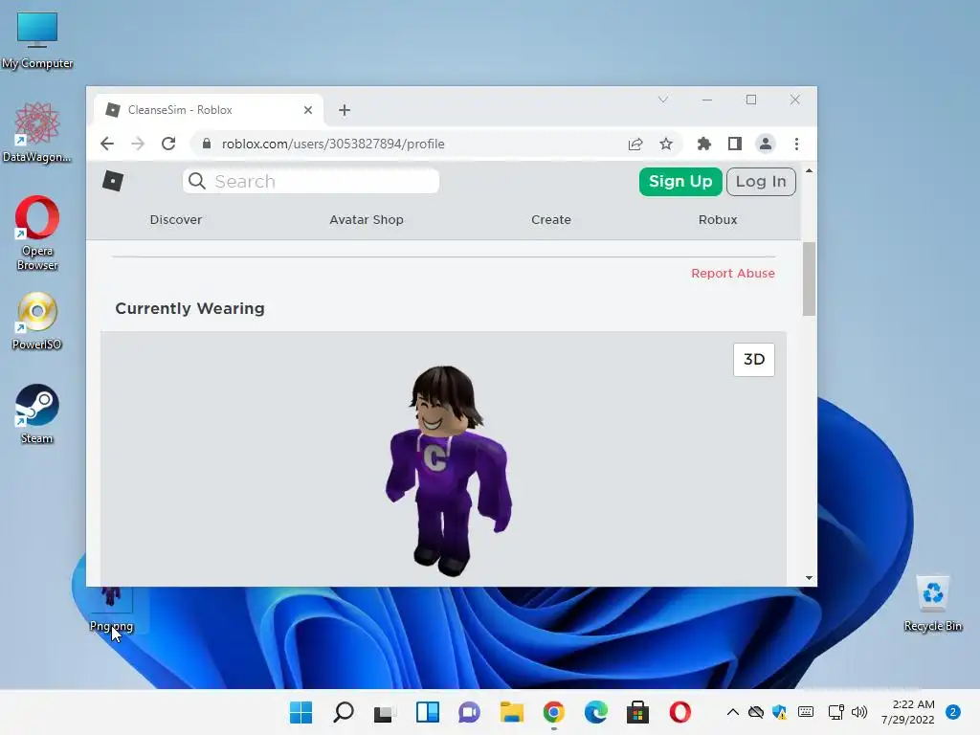Image resolution: width=980 pixels, height=735 pixels.
Task: Open Chrome tab search chevron
Action: click(663, 100)
